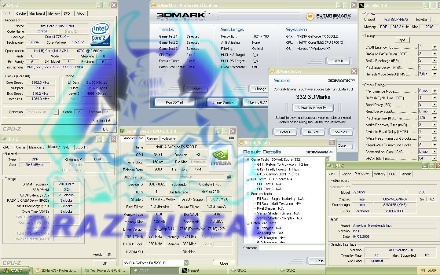Click the score window Details button
This screenshot has height=275, width=440.
[286, 132]
